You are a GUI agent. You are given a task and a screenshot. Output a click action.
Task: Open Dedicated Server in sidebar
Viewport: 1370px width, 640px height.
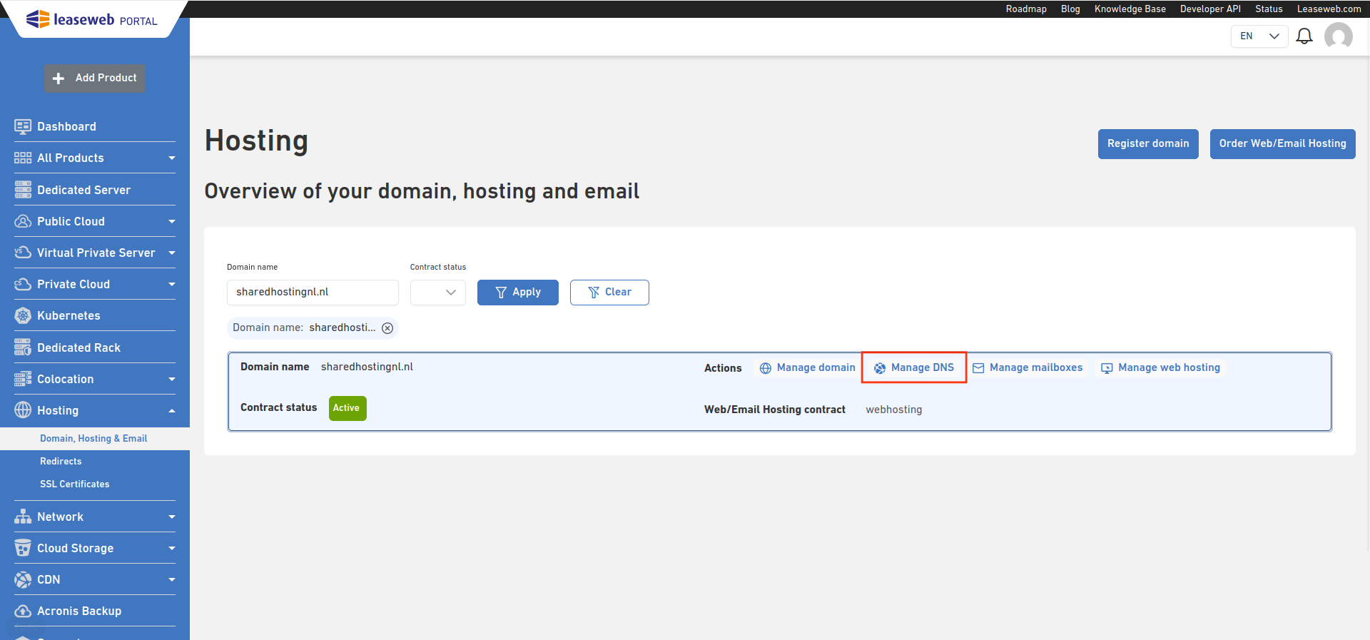[83, 190]
